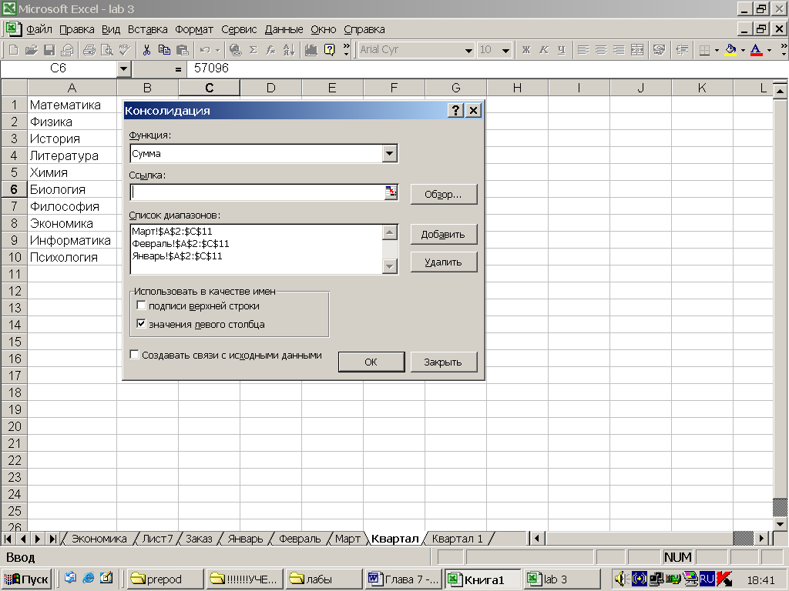Viewport: 789px width, 591px height.
Task: Click the Sort Ascending icon
Action: tap(289, 50)
